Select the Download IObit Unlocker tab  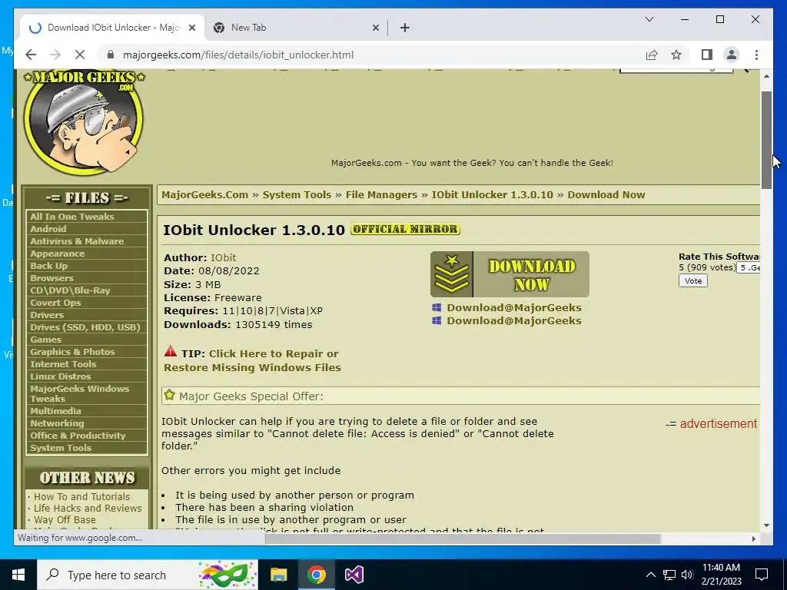[x=113, y=28]
